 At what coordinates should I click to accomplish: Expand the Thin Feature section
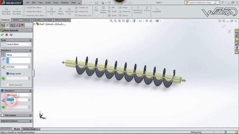coord(30,115)
